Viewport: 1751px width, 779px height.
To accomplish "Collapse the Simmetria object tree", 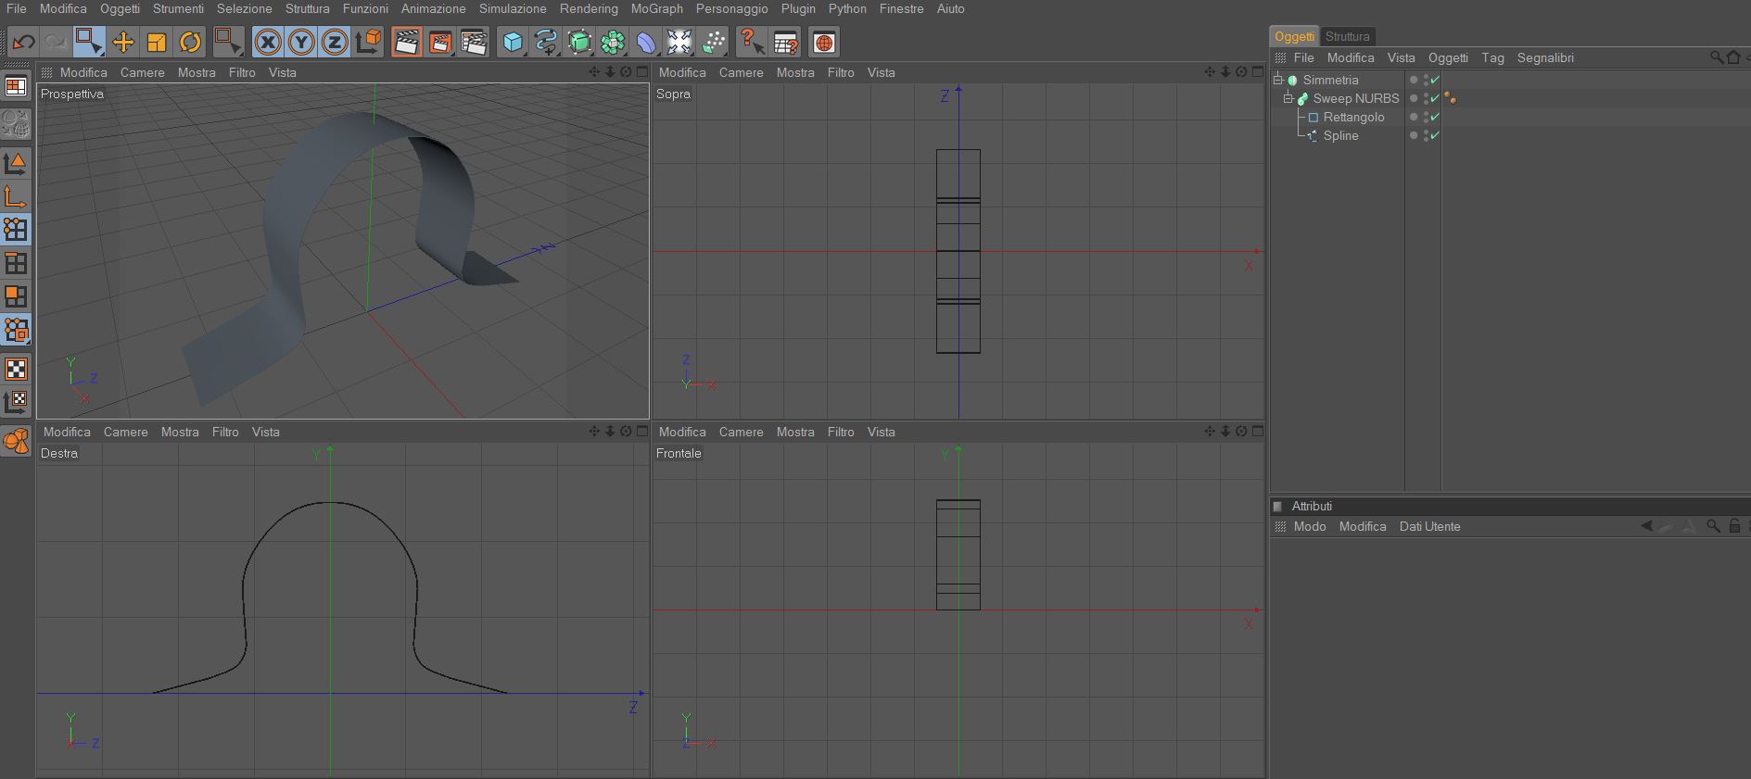I will coord(1278,80).
